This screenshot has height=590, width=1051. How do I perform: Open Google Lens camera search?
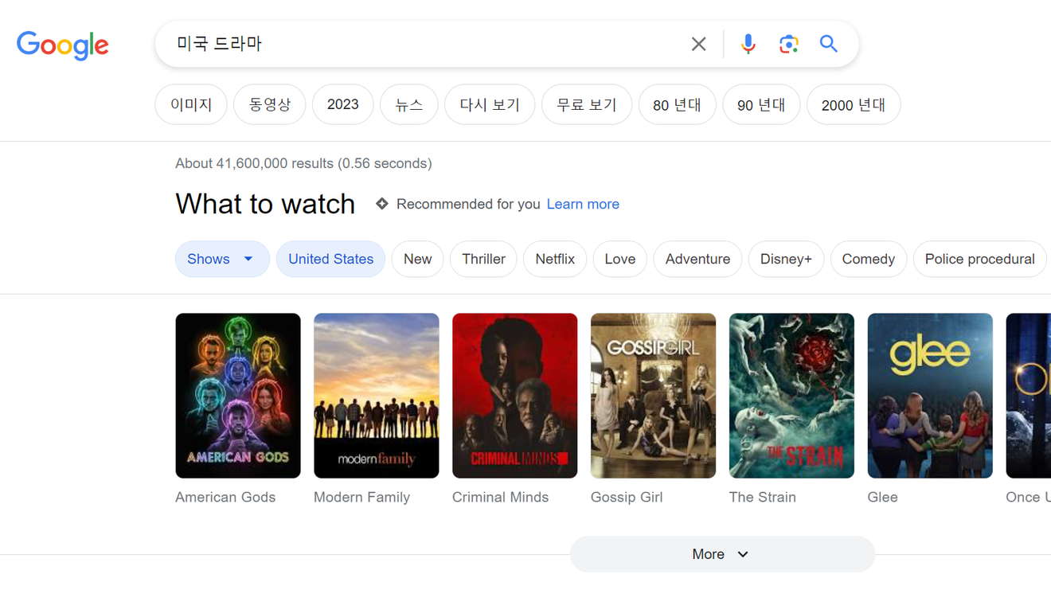(x=788, y=44)
